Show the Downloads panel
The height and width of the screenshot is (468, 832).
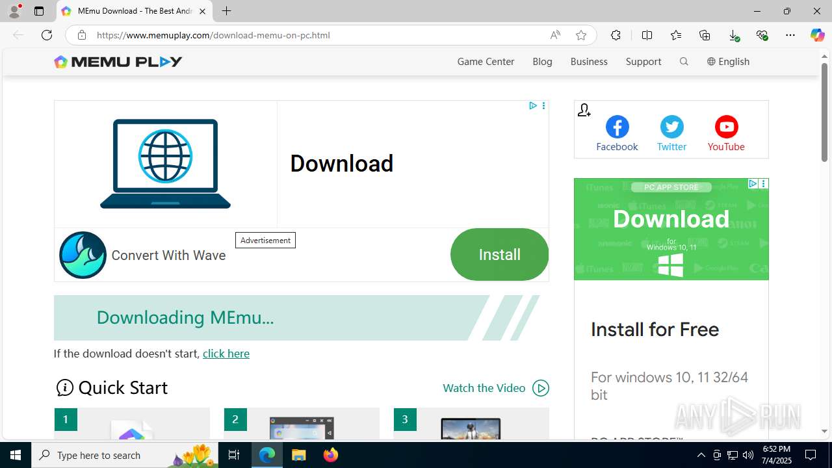pyautogui.click(x=733, y=35)
